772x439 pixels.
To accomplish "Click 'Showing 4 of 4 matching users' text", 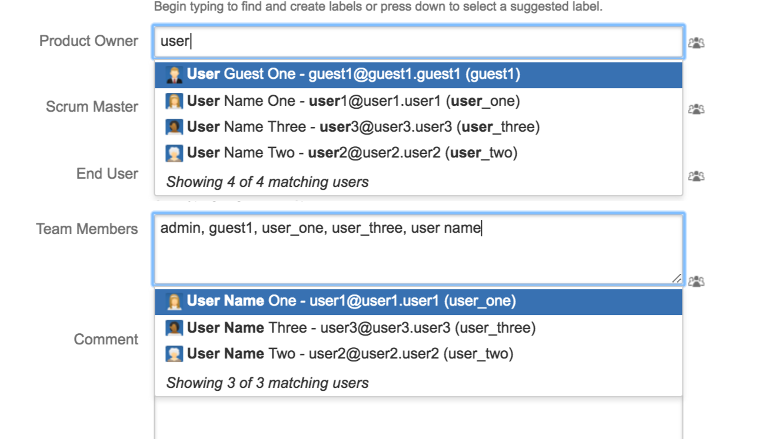I will pyautogui.click(x=267, y=182).
